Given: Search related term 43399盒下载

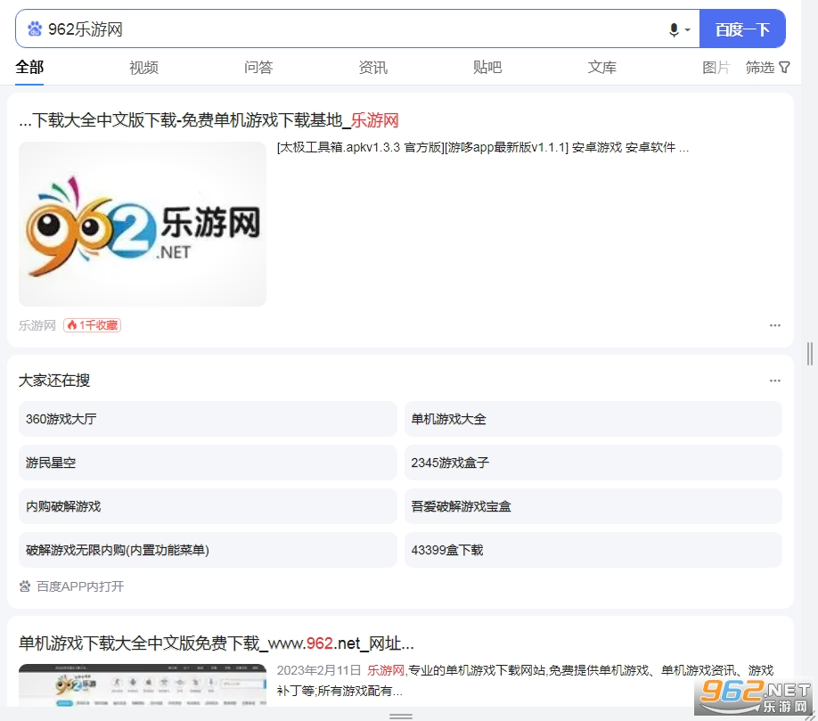Looking at the screenshot, I should [593, 550].
